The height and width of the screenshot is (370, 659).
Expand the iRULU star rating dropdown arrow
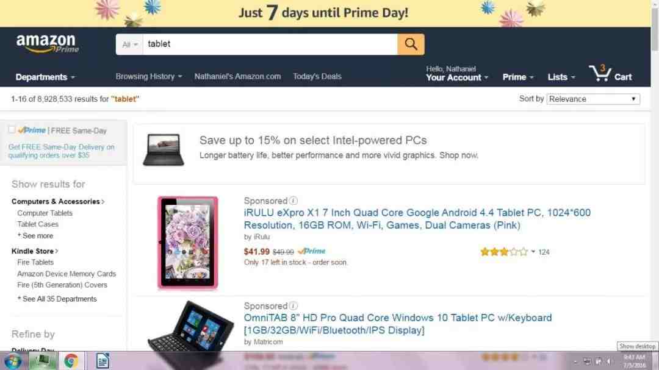533,252
